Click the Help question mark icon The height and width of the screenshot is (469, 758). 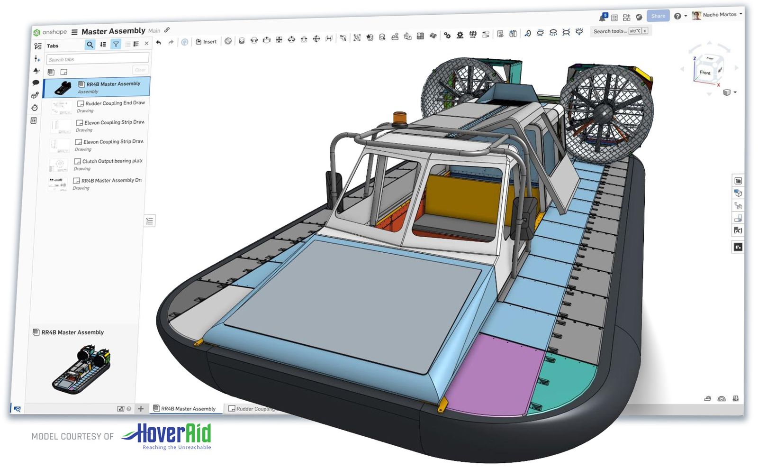pyautogui.click(x=677, y=16)
